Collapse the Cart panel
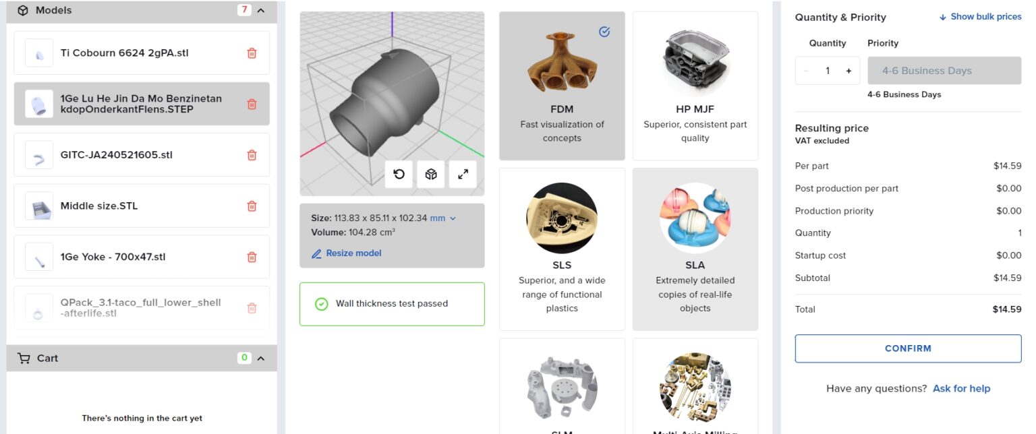This screenshot has height=434, width=1036. [x=261, y=359]
